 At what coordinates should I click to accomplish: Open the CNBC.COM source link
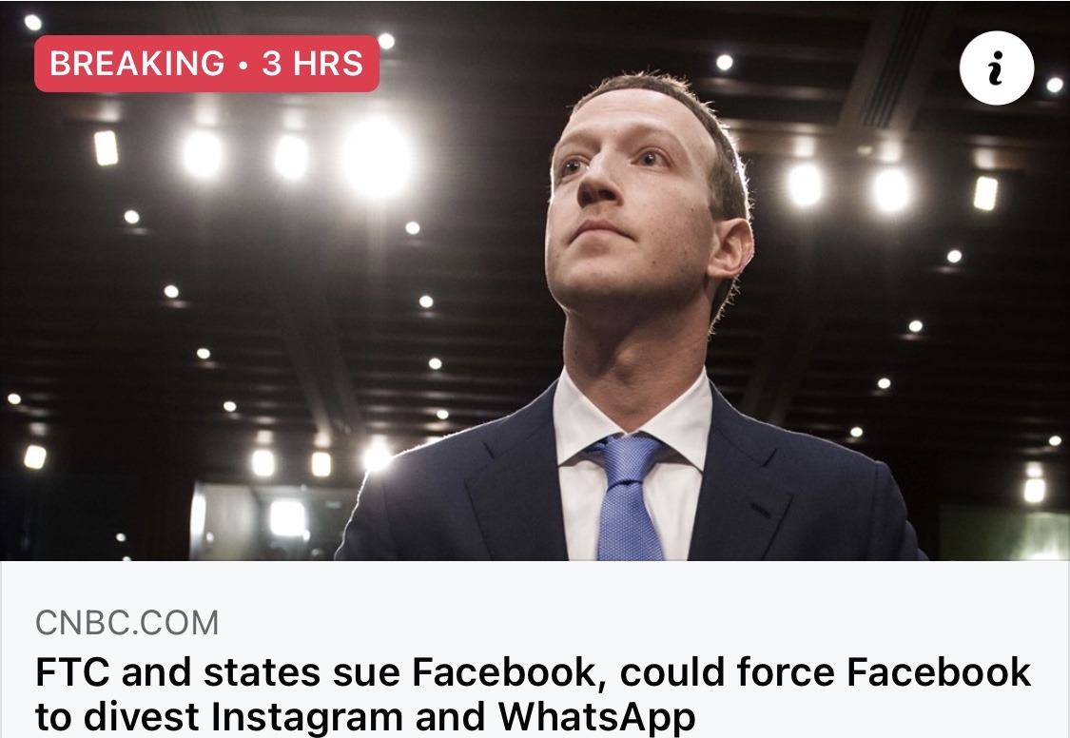(x=126, y=623)
